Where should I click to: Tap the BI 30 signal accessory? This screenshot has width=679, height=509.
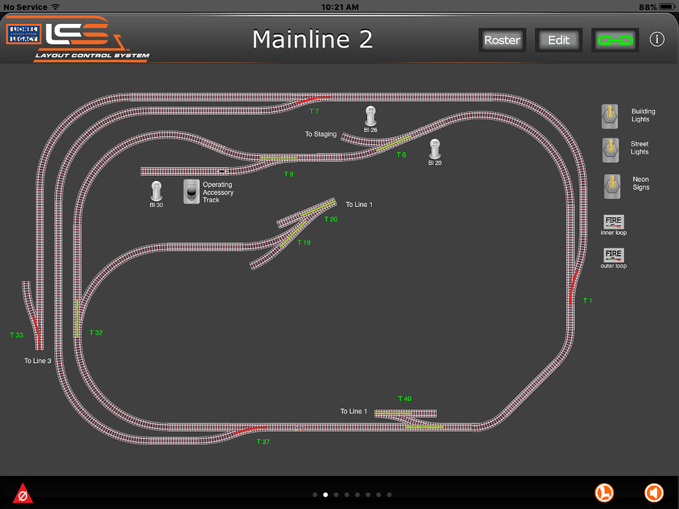coord(156,190)
